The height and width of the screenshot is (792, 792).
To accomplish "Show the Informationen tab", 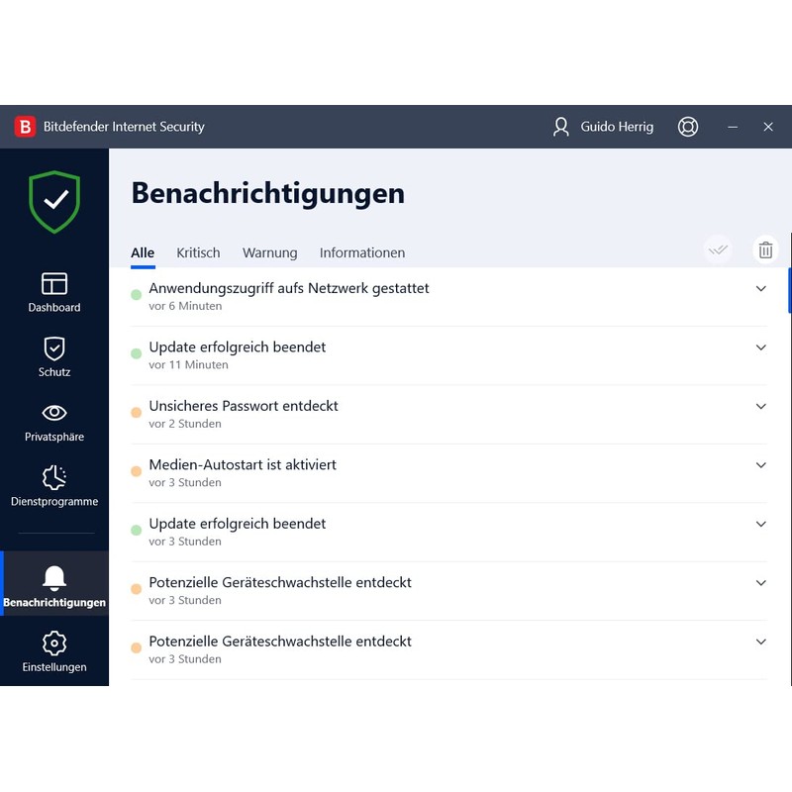I will point(361,252).
